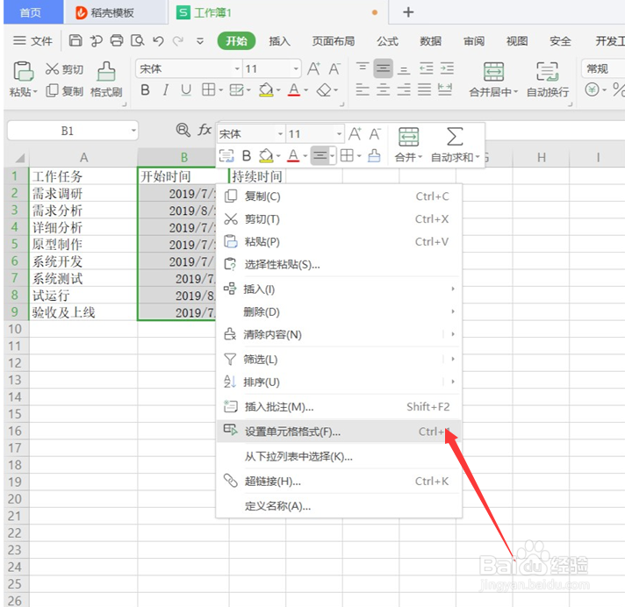The width and height of the screenshot is (625, 607).
Task: Select the Format Painter (格式刷) tool
Action: tap(106, 79)
